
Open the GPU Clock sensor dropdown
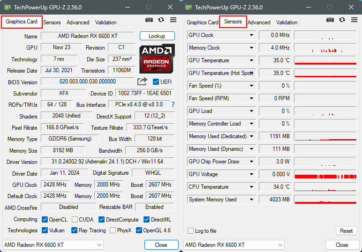pyautogui.click(x=251, y=35)
